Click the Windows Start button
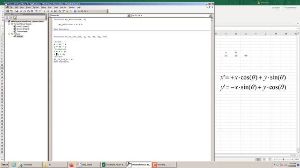This screenshot has height=168, width=300. [x=4, y=165]
